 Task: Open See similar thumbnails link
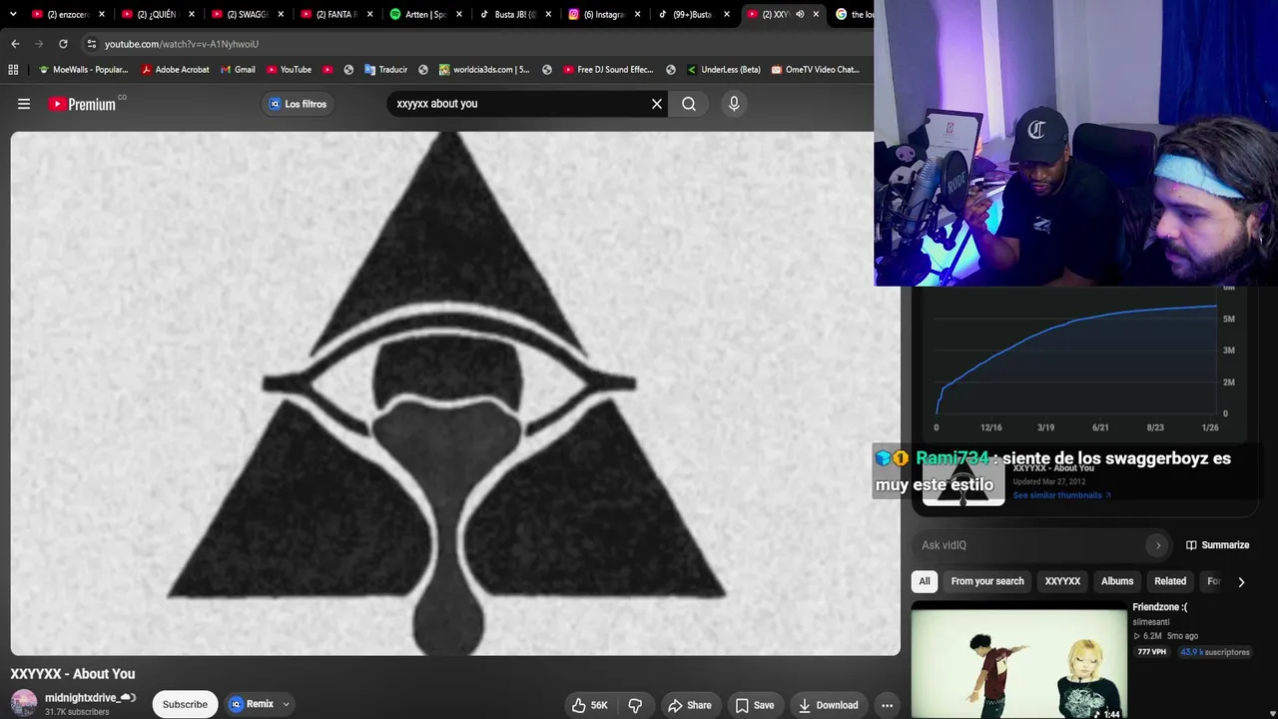pyautogui.click(x=1061, y=495)
